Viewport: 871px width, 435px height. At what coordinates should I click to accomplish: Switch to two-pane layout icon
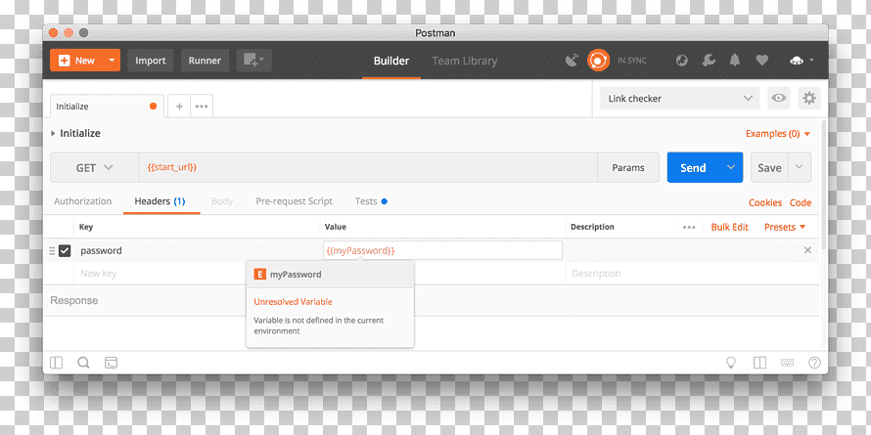point(759,363)
